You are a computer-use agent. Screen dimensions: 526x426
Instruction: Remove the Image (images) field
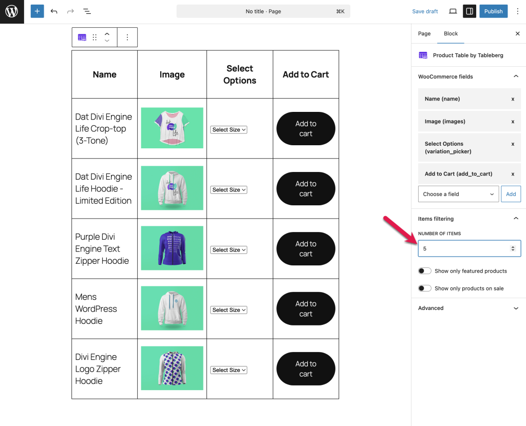(513, 122)
